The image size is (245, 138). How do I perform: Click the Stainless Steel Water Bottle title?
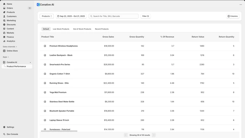click(x=62, y=102)
